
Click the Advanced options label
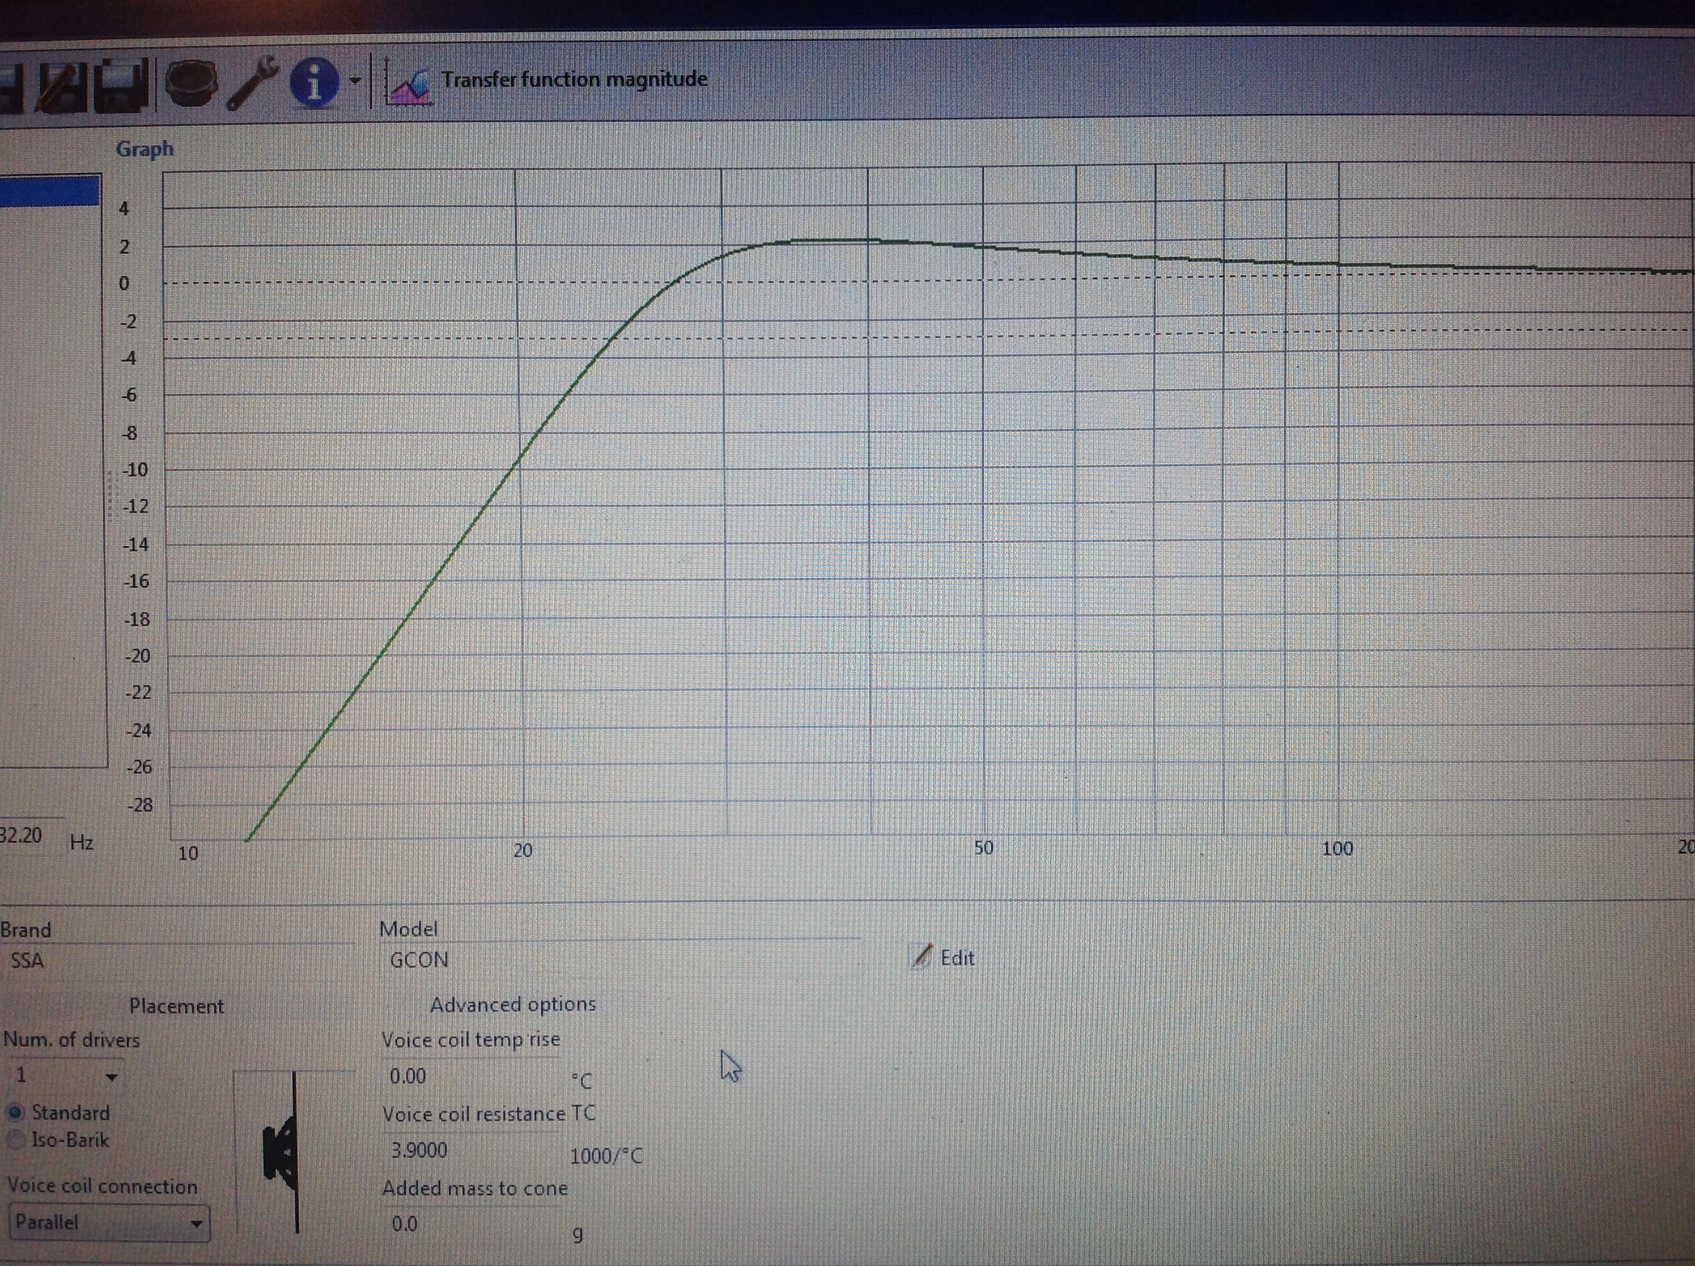pos(513,1004)
